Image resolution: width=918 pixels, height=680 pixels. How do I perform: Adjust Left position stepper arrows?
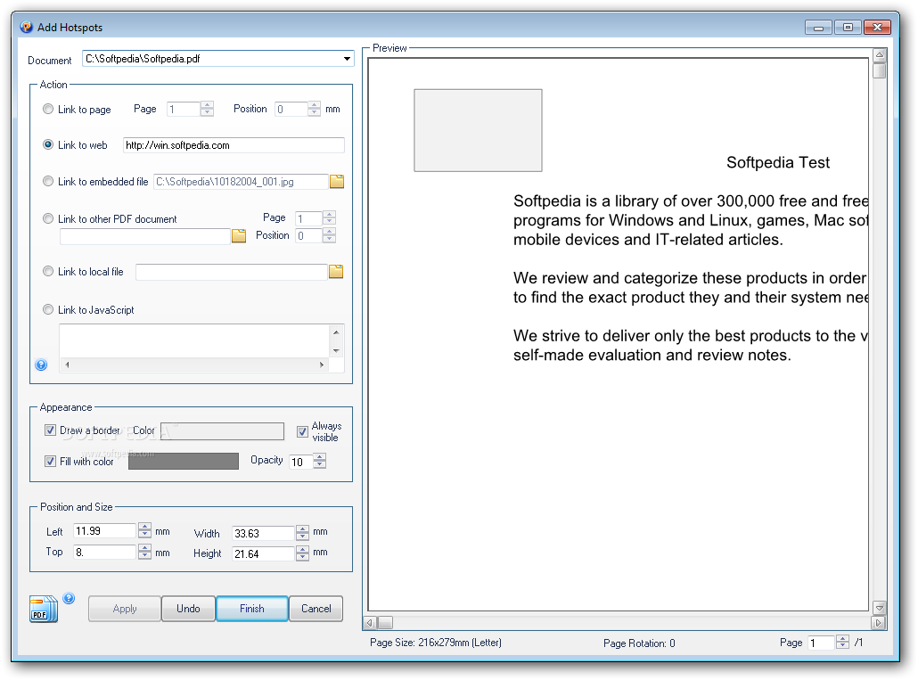coord(144,531)
